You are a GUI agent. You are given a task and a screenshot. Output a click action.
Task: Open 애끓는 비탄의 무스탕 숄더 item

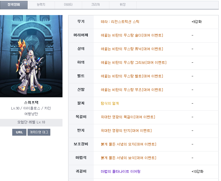pos(132,35)
